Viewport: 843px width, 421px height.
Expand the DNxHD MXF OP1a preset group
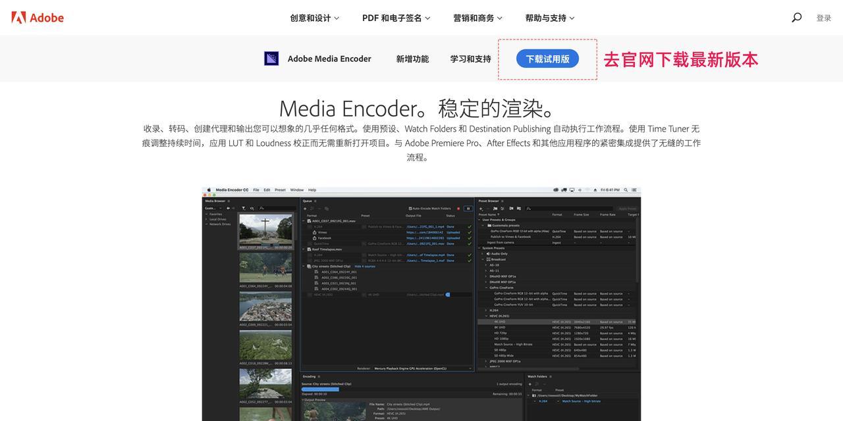point(486,276)
